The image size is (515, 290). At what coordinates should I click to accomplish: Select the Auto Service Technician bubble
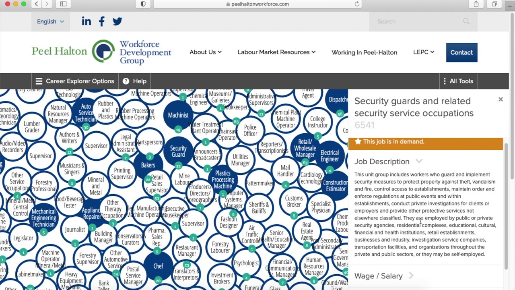[x=86, y=113]
